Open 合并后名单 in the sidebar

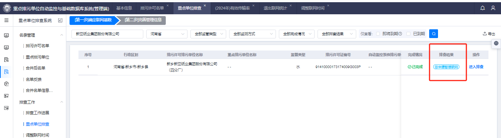[x=35, y=68]
